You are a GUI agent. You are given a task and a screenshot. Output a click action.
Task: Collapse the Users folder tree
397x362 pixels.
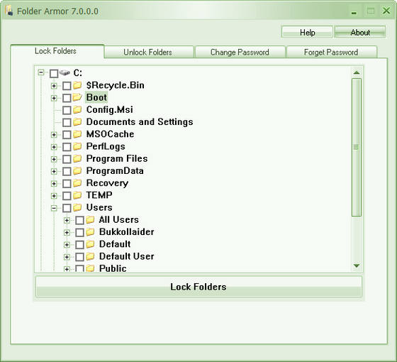(x=54, y=208)
